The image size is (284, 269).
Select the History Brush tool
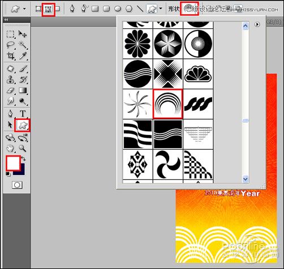coord(23,80)
